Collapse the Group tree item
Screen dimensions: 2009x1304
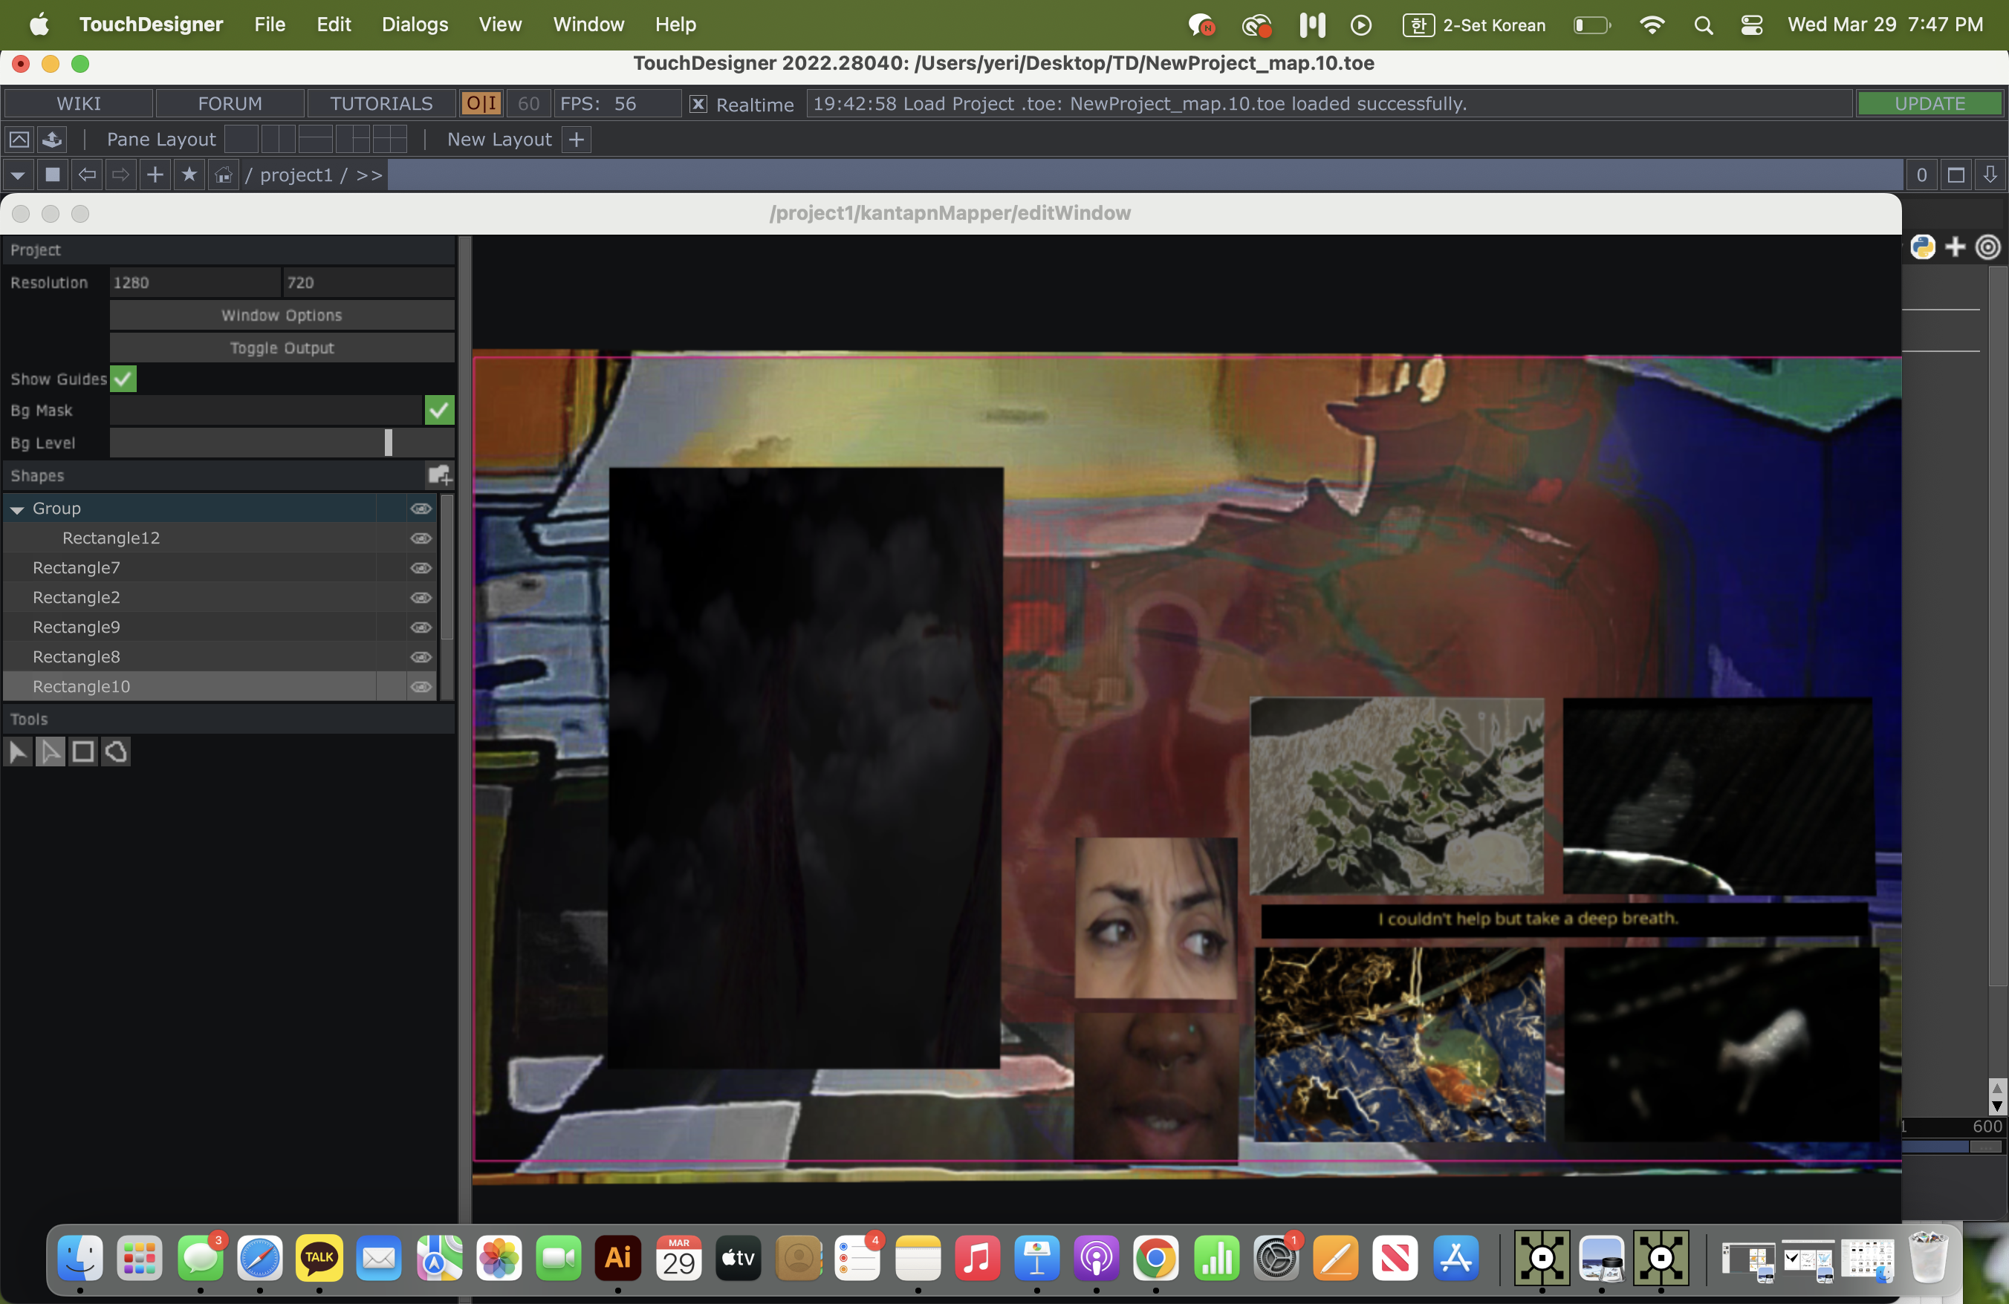tap(17, 509)
